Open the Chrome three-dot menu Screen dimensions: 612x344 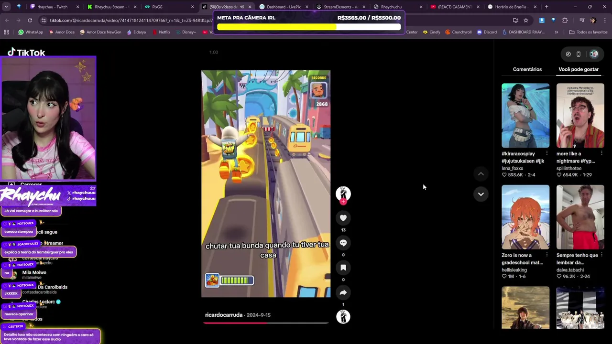(x=605, y=20)
